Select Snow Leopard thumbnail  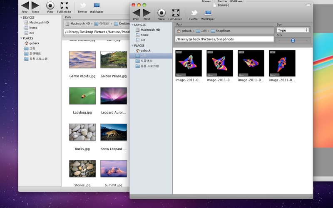114,132
